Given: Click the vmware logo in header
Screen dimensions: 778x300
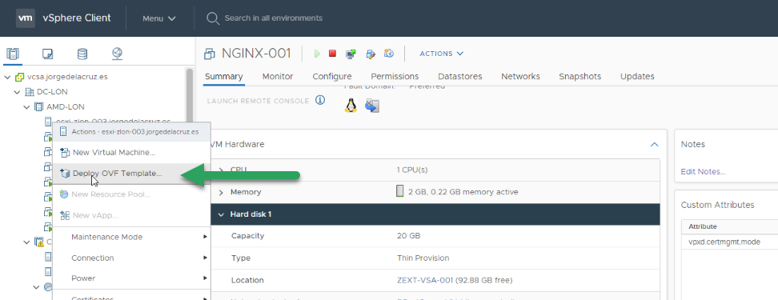Looking at the screenshot, I should click(26, 18).
